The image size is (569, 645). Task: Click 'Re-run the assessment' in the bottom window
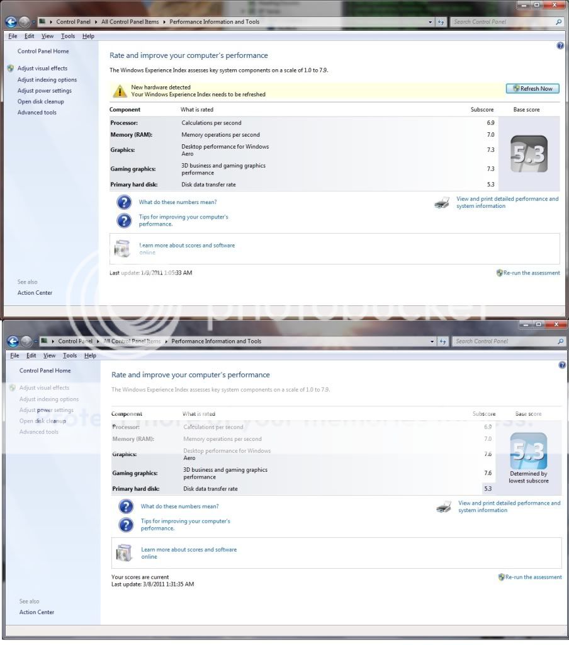point(534,577)
